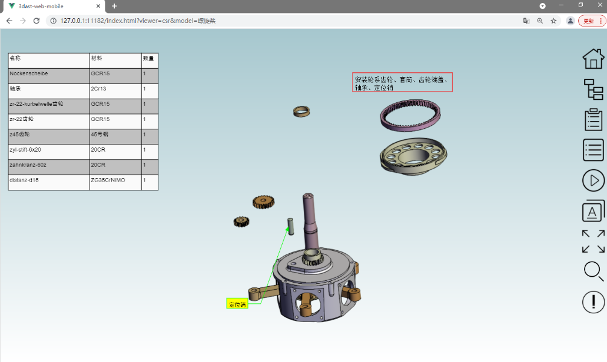Toggle the bookmark star in address bar

click(553, 21)
